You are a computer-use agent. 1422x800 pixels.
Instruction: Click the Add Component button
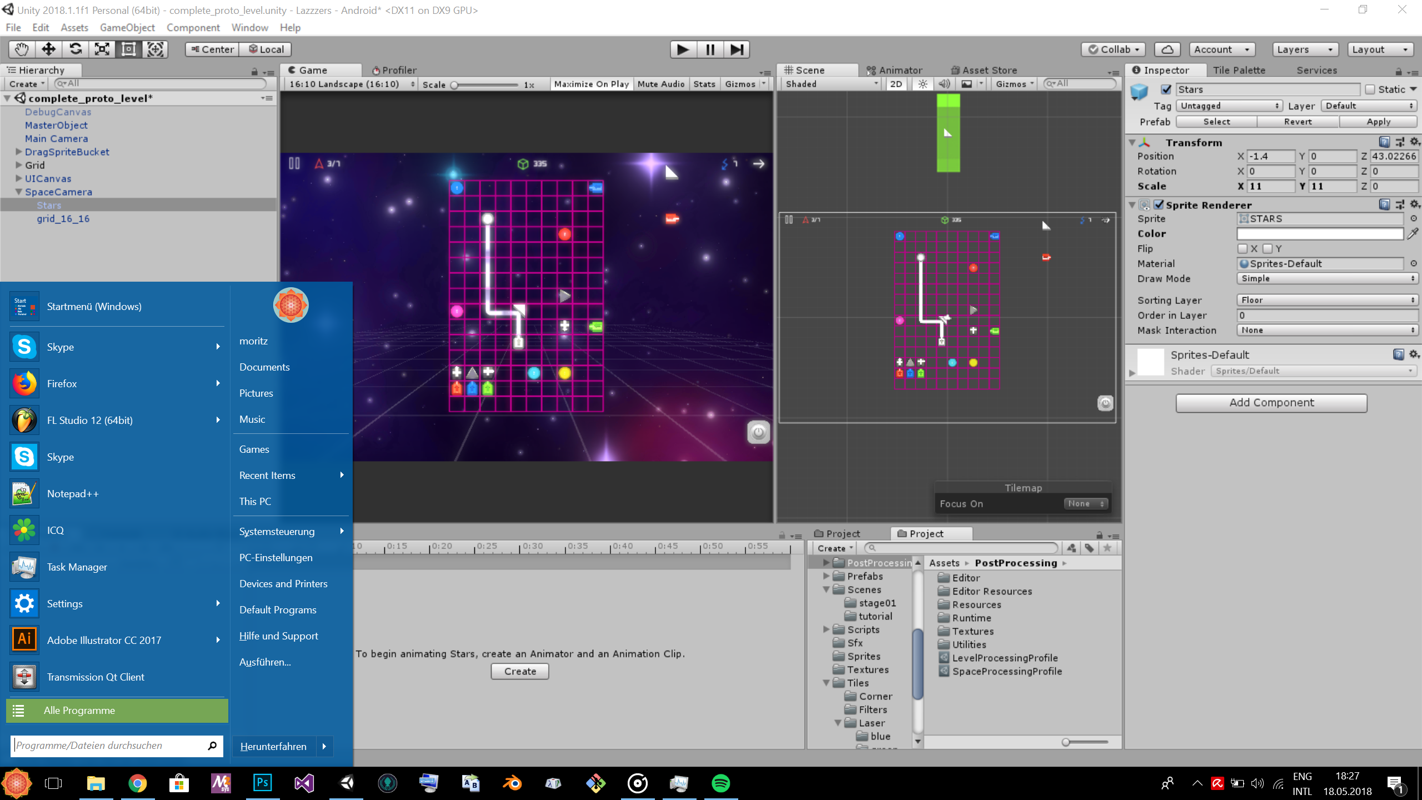click(1271, 403)
